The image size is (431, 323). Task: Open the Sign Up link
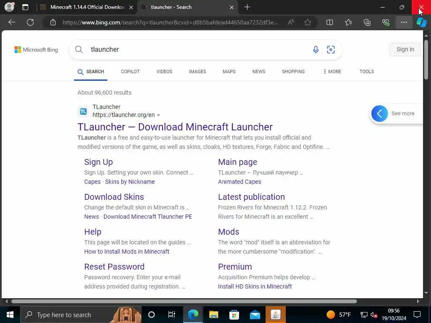[98, 162]
